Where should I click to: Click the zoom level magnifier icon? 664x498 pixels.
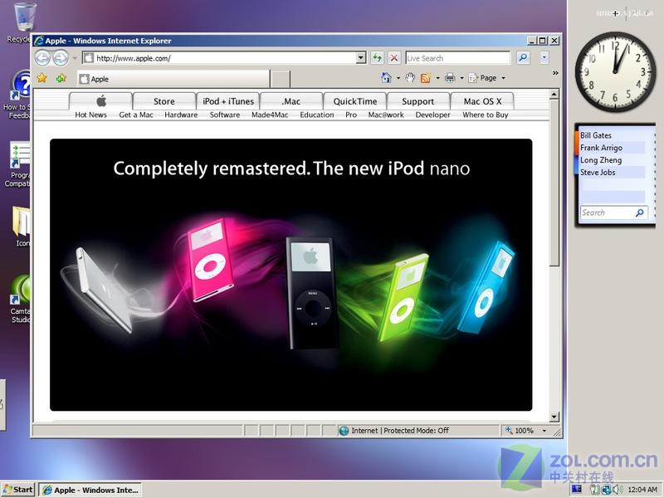(509, 430)
